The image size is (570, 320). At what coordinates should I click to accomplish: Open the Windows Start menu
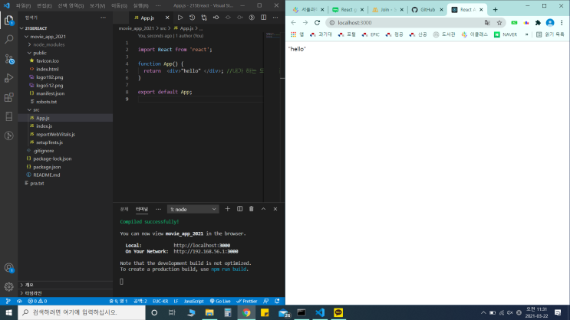pos(8,312)
